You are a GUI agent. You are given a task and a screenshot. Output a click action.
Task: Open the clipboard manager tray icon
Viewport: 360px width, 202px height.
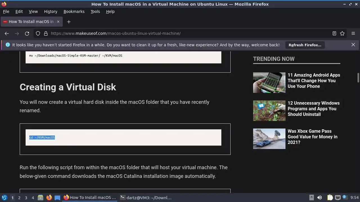(x=330, y=198)
